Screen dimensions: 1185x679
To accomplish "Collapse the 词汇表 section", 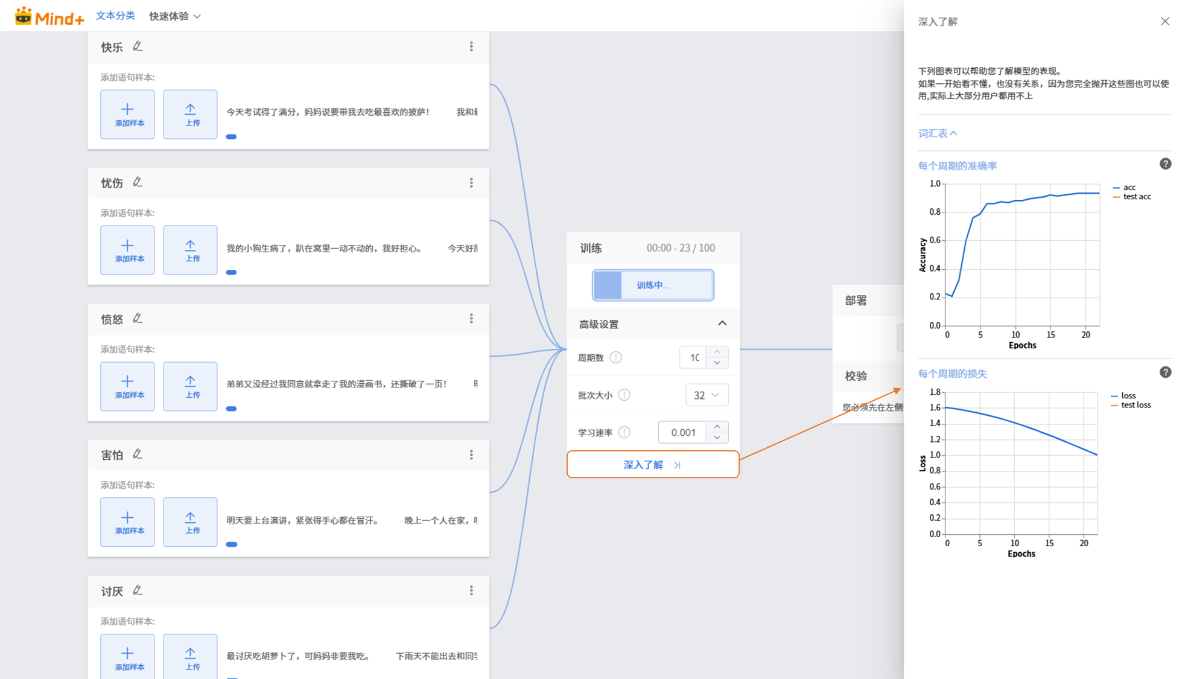I will [x=937, y=133].
